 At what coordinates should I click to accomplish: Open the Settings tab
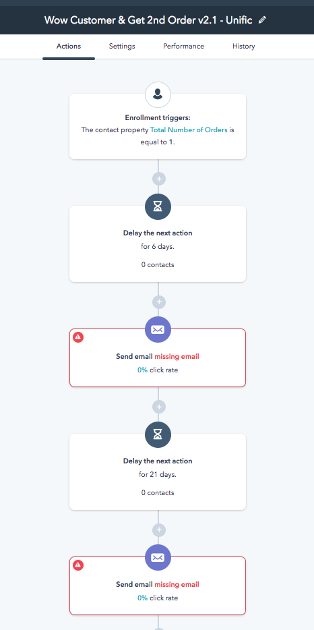pos(122,47)
